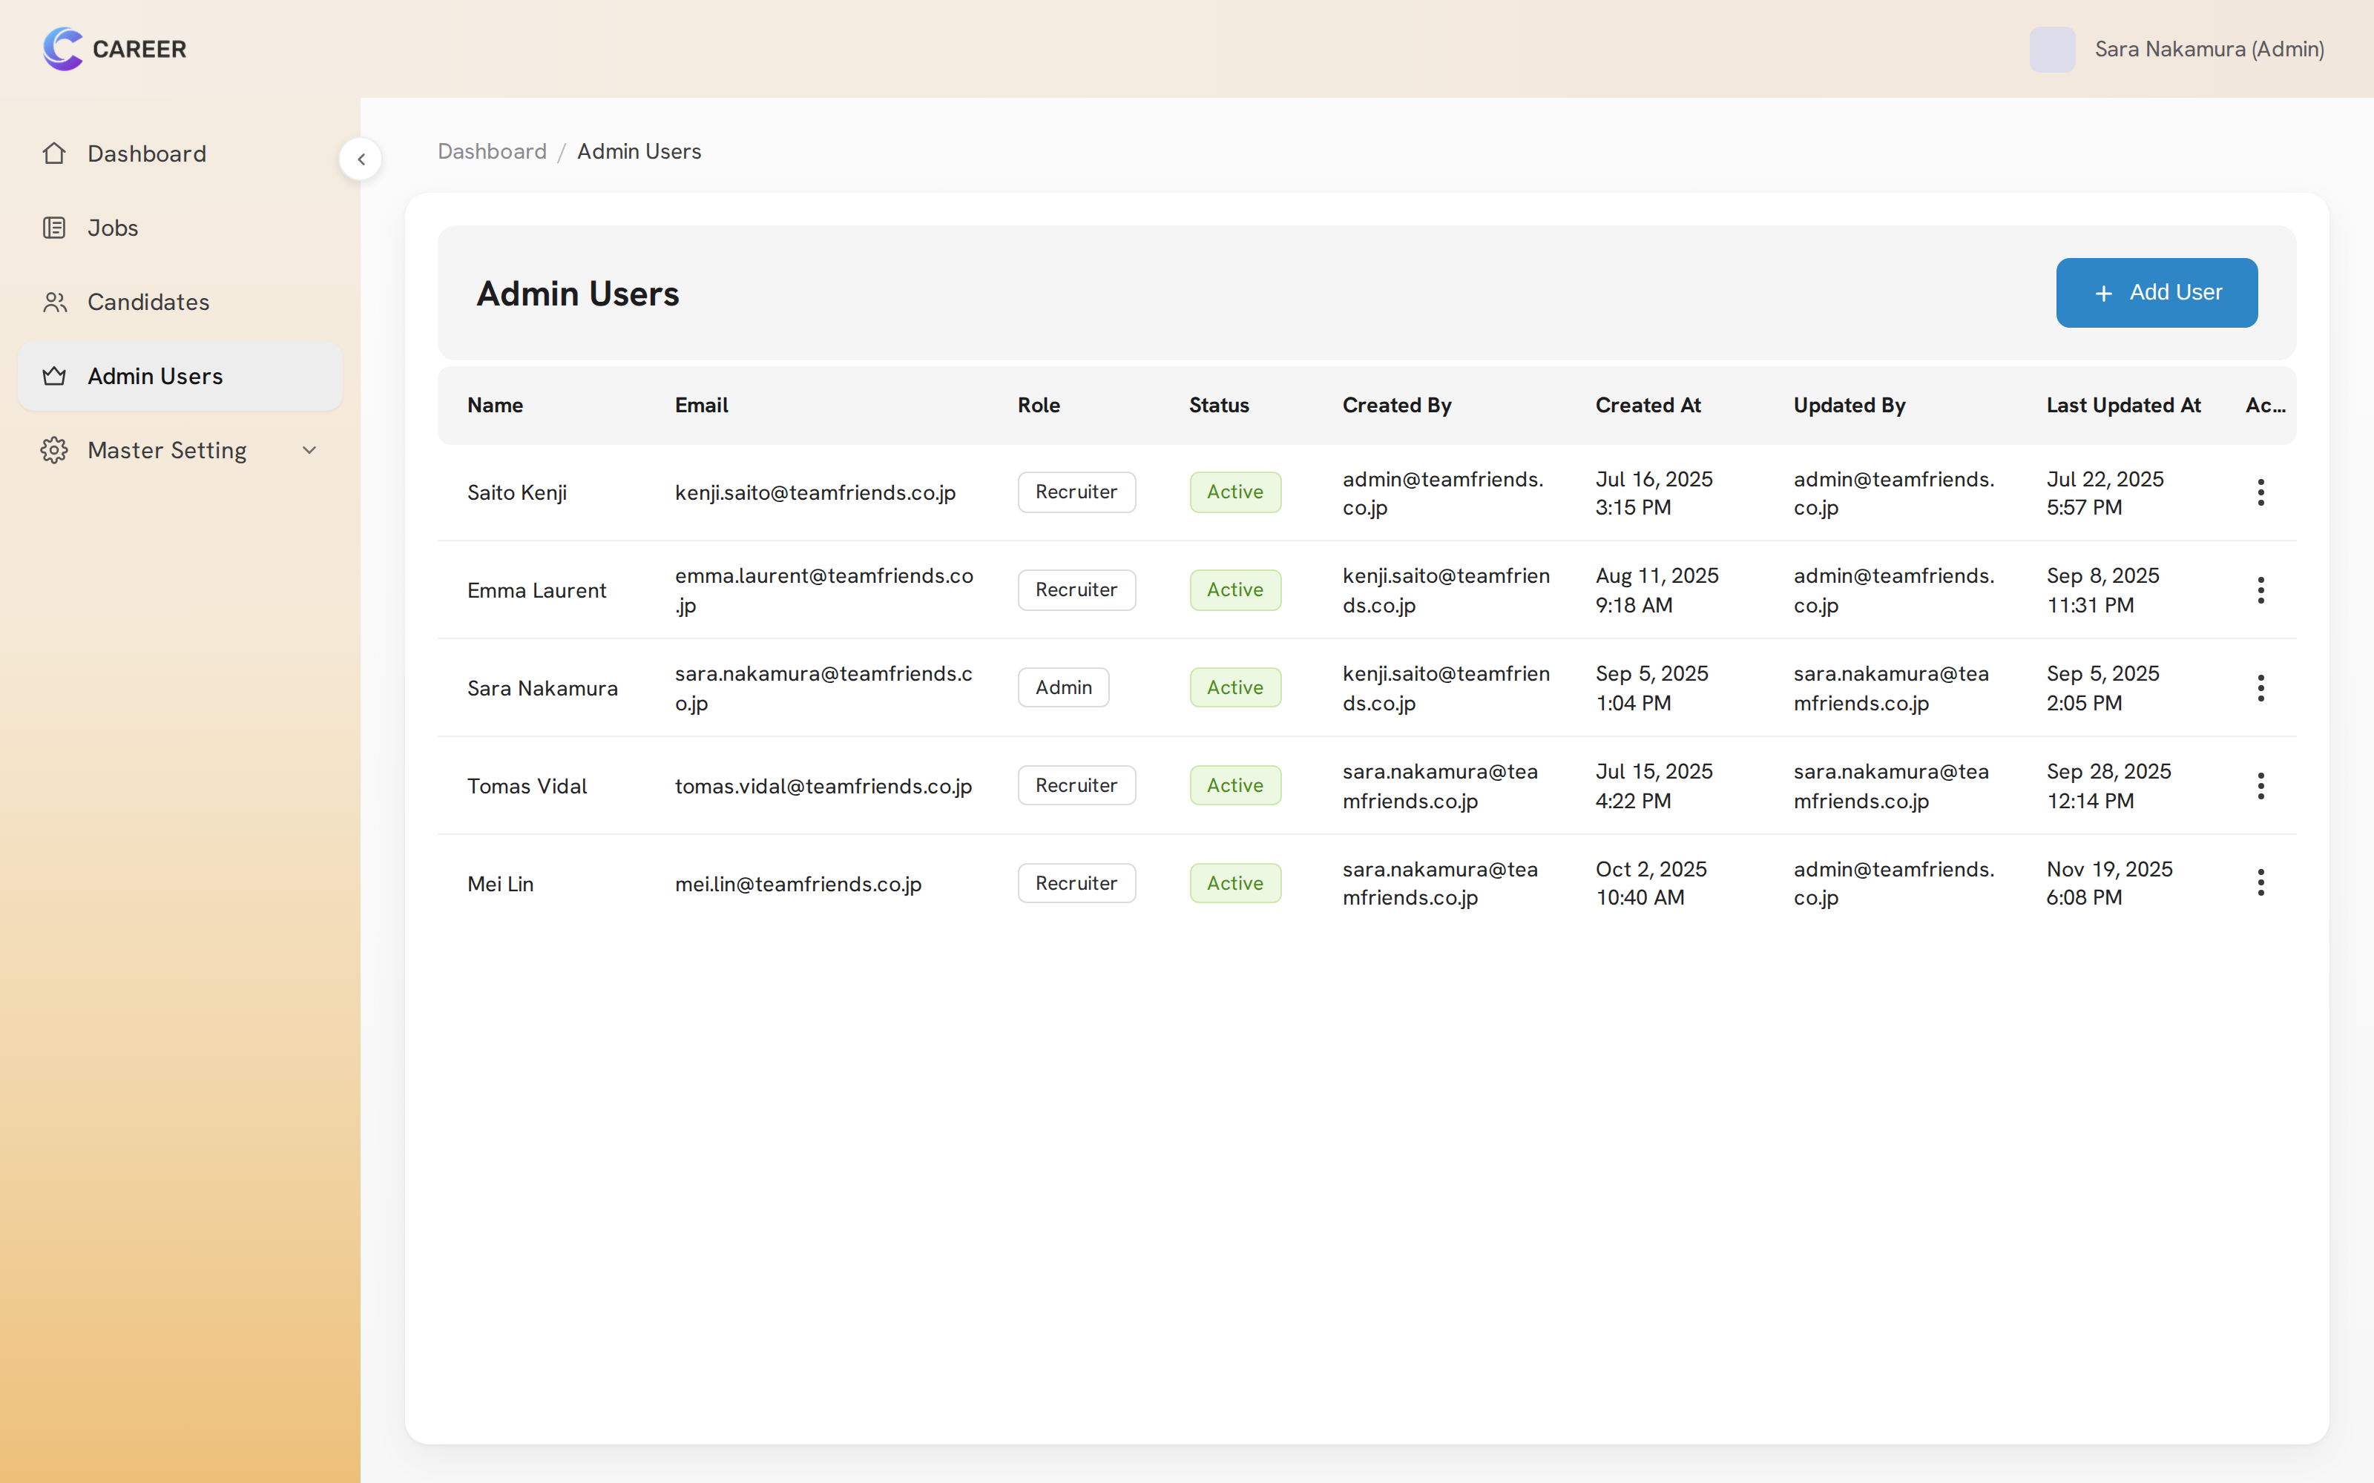Open the Jobs menu item
This screenshot has height=1483, width=2374.
click(180, 228)
